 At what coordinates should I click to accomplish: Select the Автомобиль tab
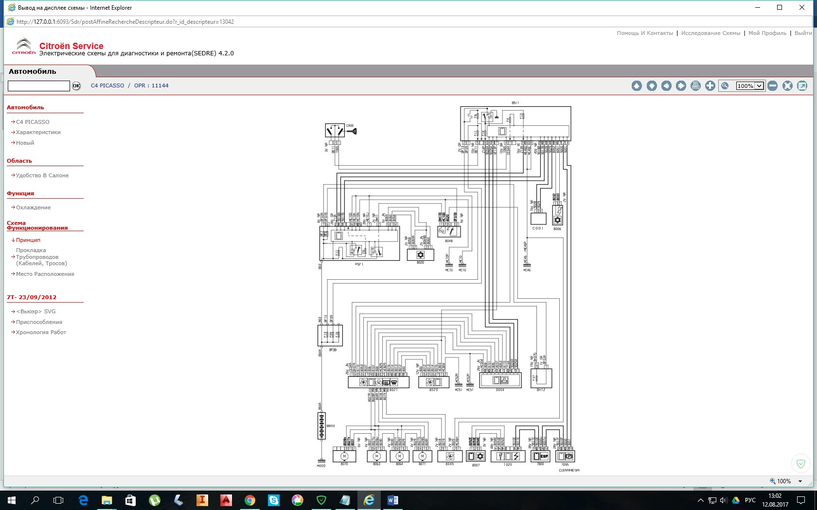coord(33,71)
